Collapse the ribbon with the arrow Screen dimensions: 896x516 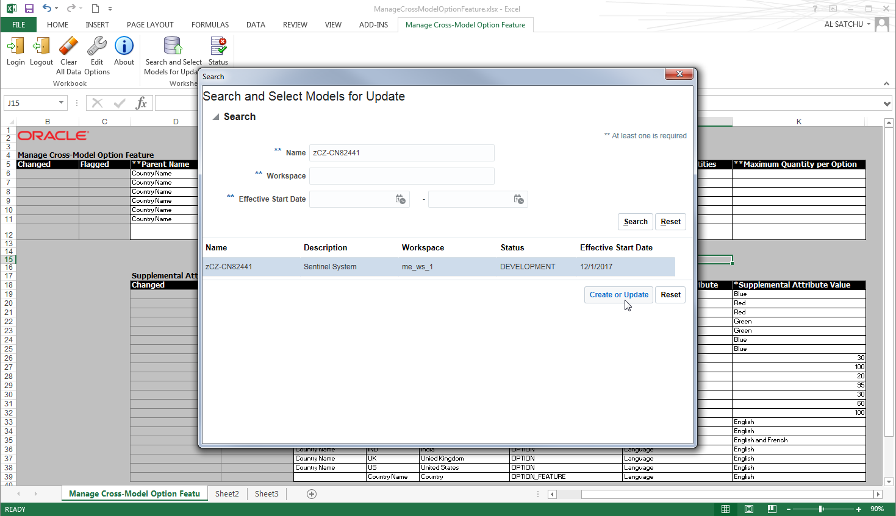tap(886, 83)
